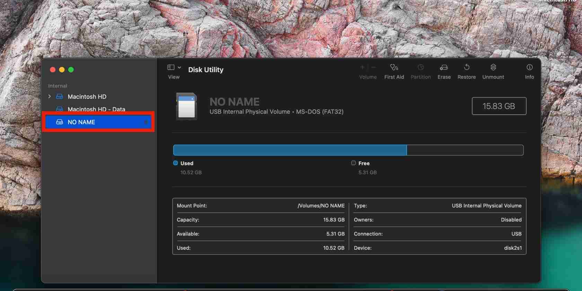Click the NO NAME sidebar drive icon
The width and height of the screenshot is (582, 291).
60,122
